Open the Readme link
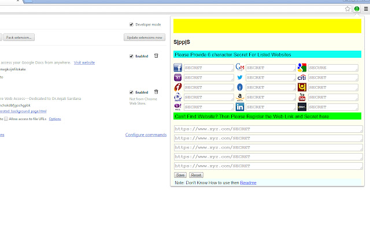 [248, 182]
